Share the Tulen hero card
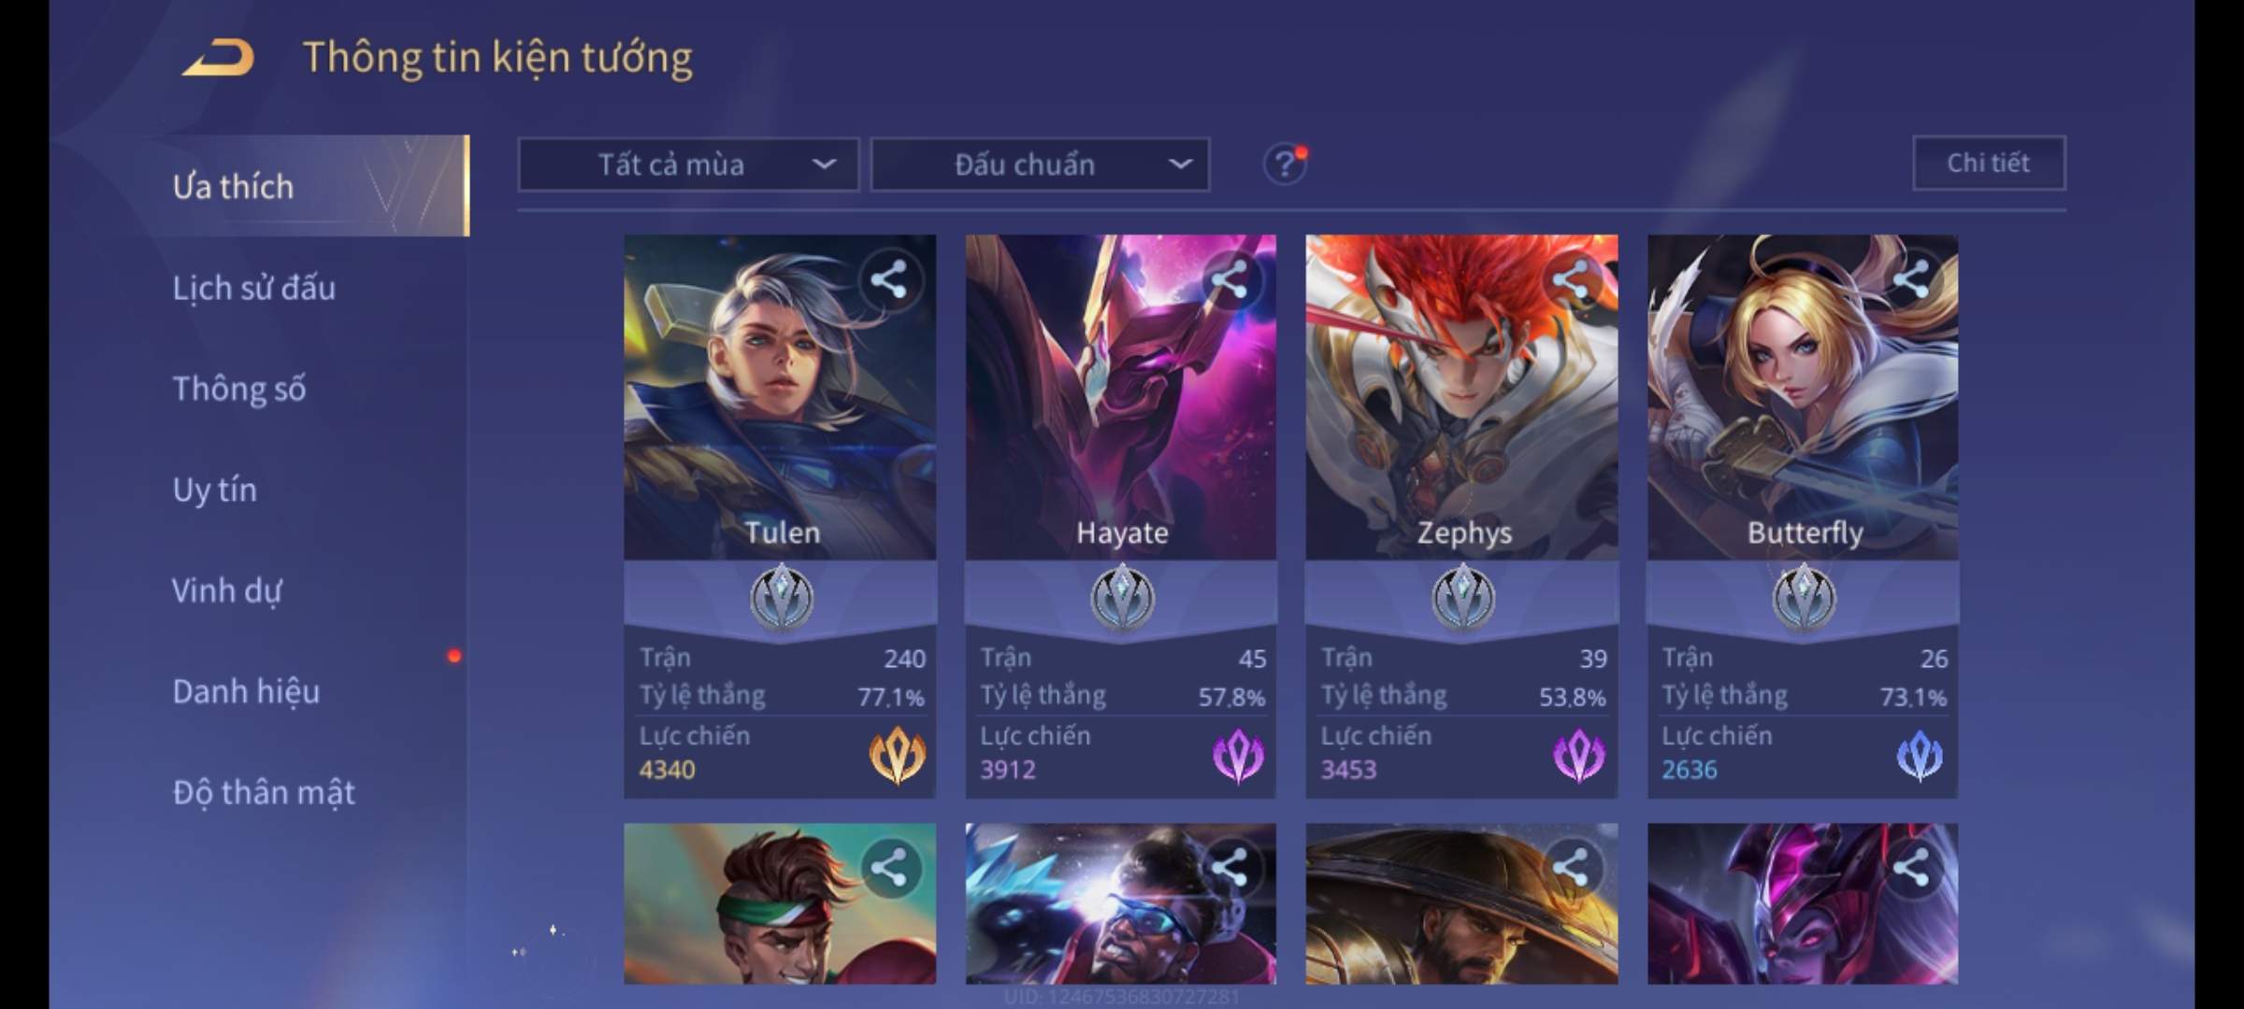Viewport: 2244px width, 1009px height. pyautogui.click(x=889, y=280)
